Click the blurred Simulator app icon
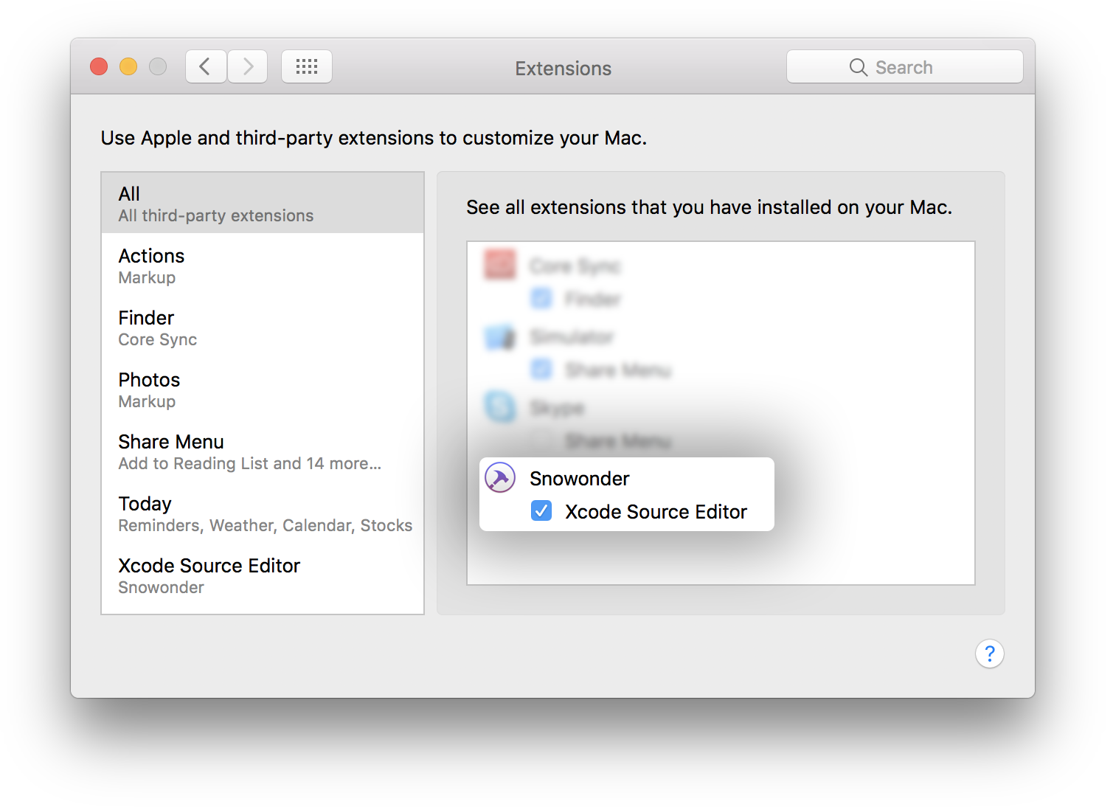This screenshot has height=807, width=1113. [x=500, y=337]
